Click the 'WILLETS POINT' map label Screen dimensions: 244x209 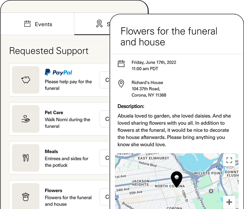[208, 173]
